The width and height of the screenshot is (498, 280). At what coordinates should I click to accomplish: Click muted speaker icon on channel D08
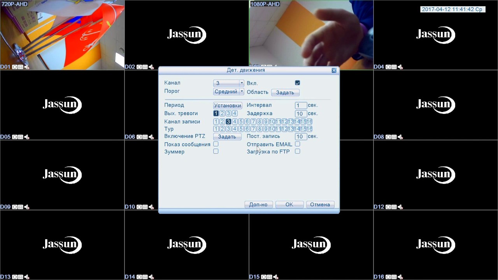(400, 137)
